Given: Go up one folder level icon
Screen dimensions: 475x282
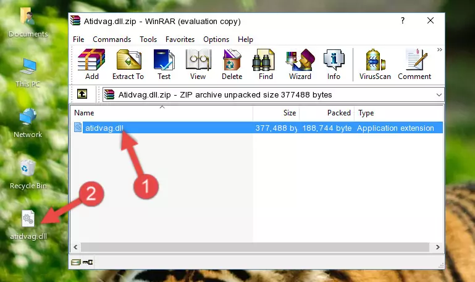Looking at the screenshot, I should [x=82, y=94].
